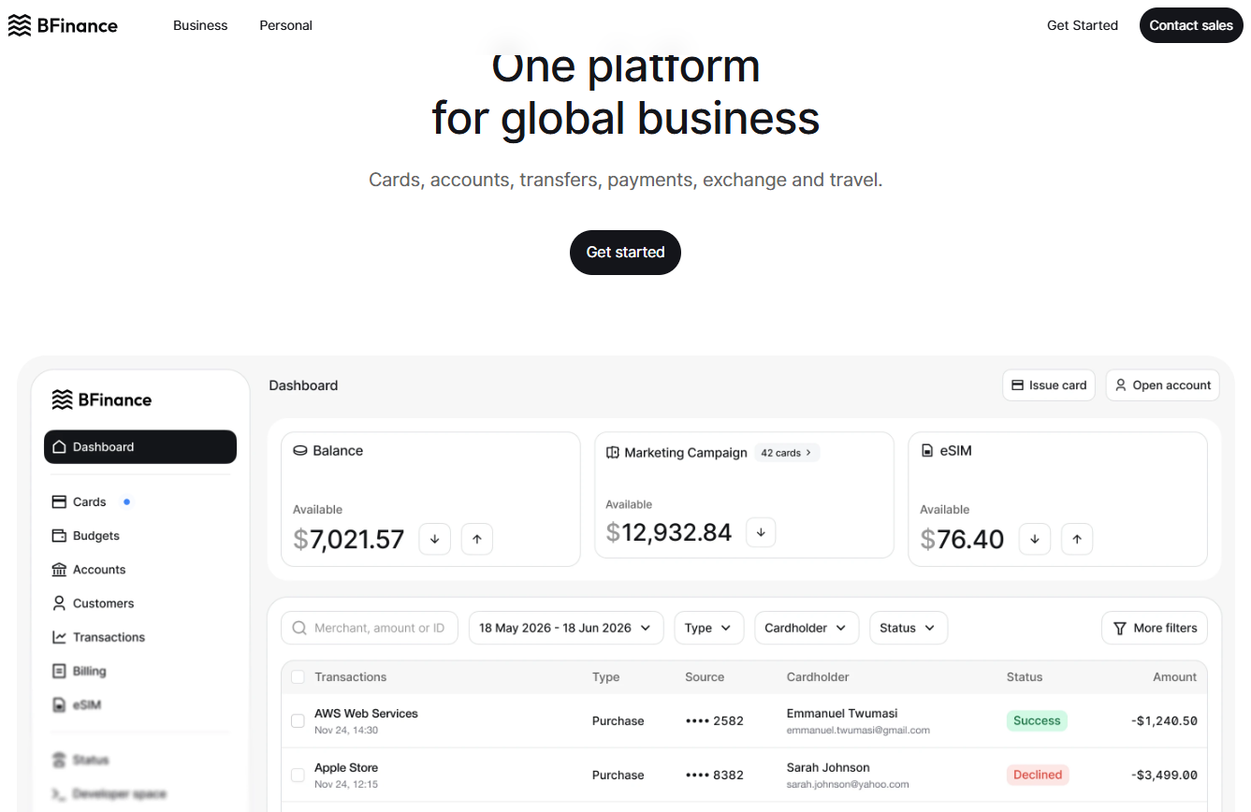Click the card icon on Issue card button
1251x812 pixels.
(1018, 385)
